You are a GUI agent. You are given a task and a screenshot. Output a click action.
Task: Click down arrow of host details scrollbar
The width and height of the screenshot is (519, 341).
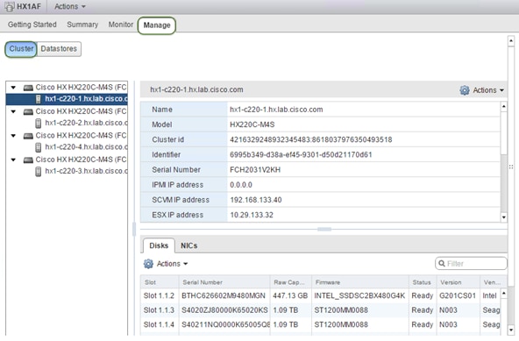504,217
